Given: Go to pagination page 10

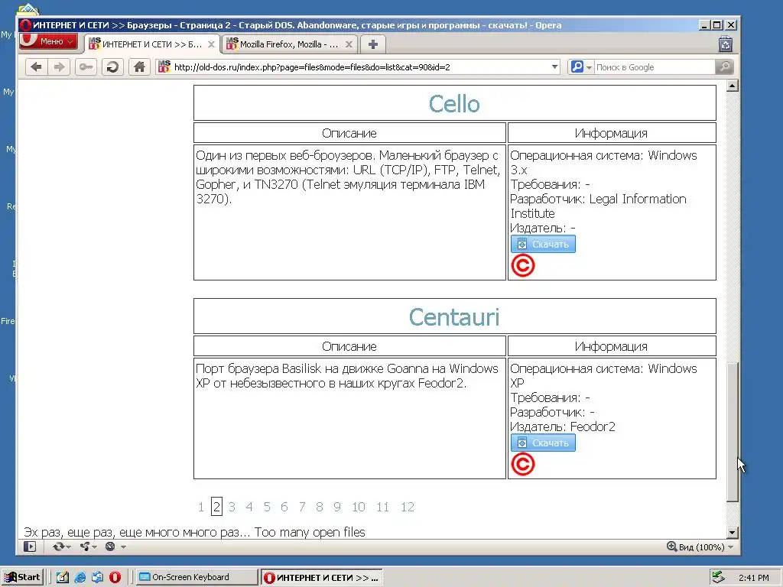Looking at the screenshot, I should (359, 507).
